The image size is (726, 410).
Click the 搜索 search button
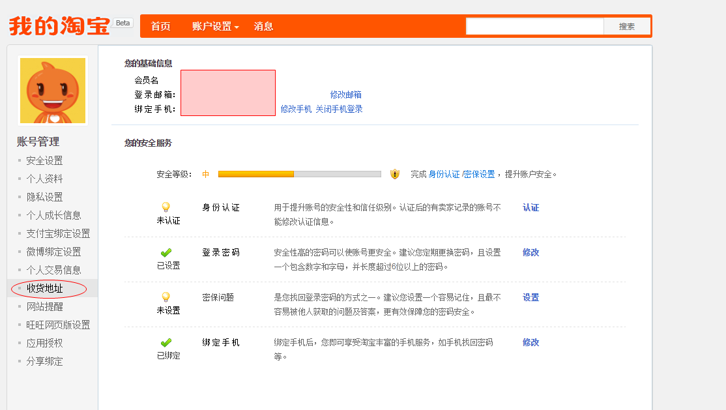(627, 27)
